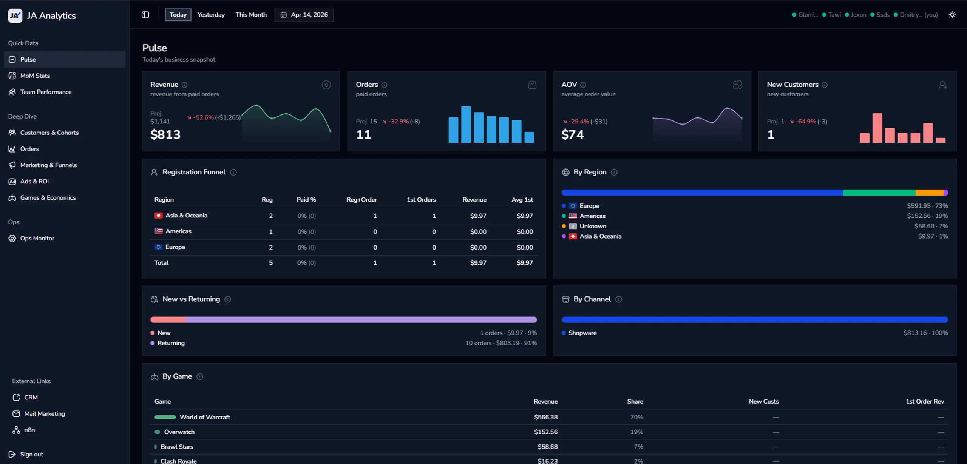Screen dimensions: 967x464
Task: Switch to This Month view
Action: [x=251, y=15]
